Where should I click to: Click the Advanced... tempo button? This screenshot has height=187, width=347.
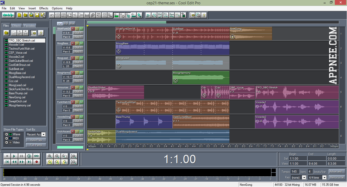coord(337,172)
